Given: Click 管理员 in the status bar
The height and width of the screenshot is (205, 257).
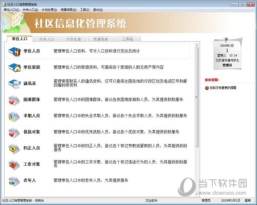Looking at the screenshot, I should 206,201.
